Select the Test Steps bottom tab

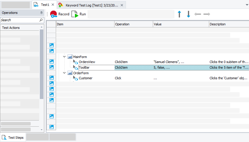13,138
